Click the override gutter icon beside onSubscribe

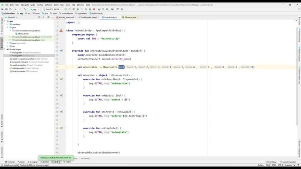tap(62, 79)
